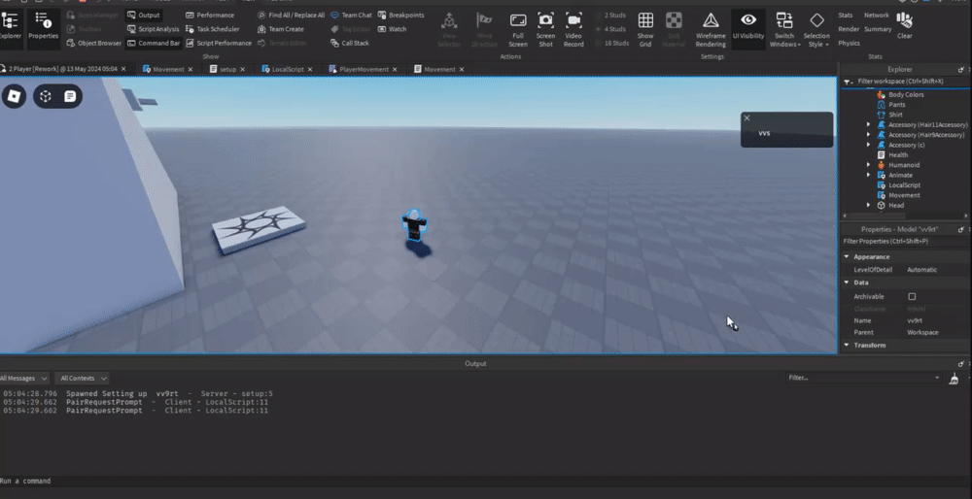Select the 2 Studs grid option

[609, 15]
